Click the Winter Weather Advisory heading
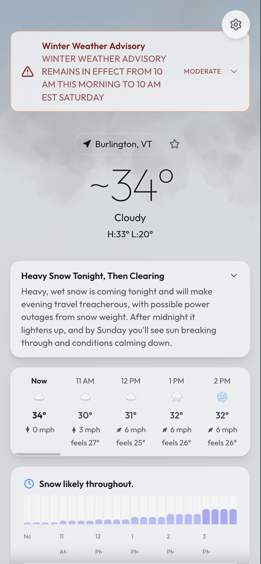 (x=93, y=46)
